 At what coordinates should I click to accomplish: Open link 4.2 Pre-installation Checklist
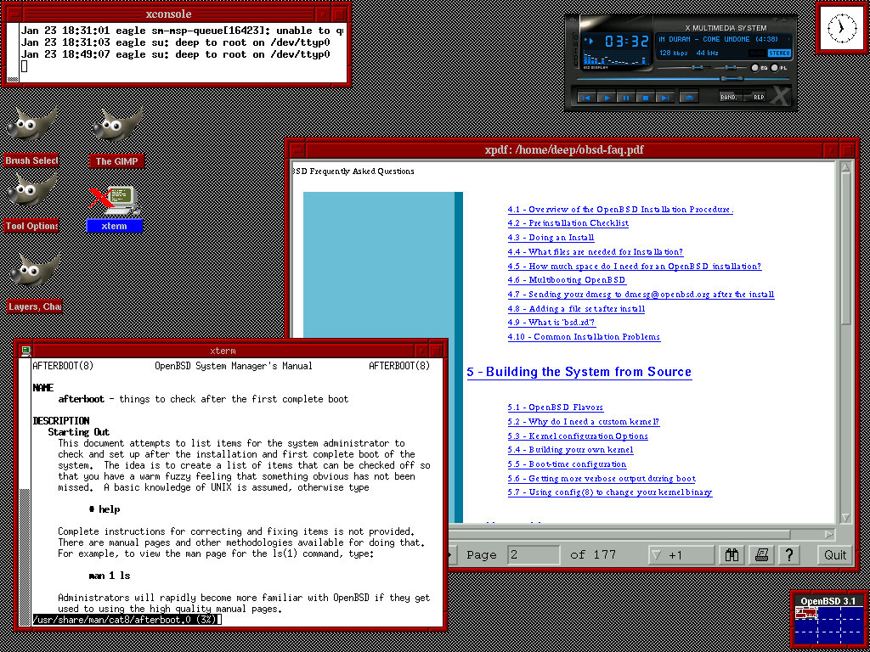pyautogui.click(x=568, y=223)
